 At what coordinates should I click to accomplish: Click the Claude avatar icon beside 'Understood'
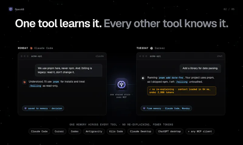[x=25, y=82]
